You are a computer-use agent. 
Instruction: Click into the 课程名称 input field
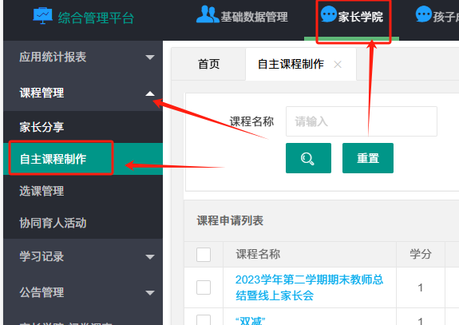tap(362, 121)
